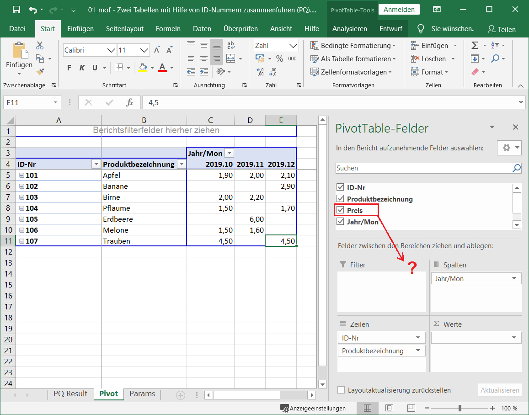
Task: Click the Clear eraser icon
Action: (475, 72)
